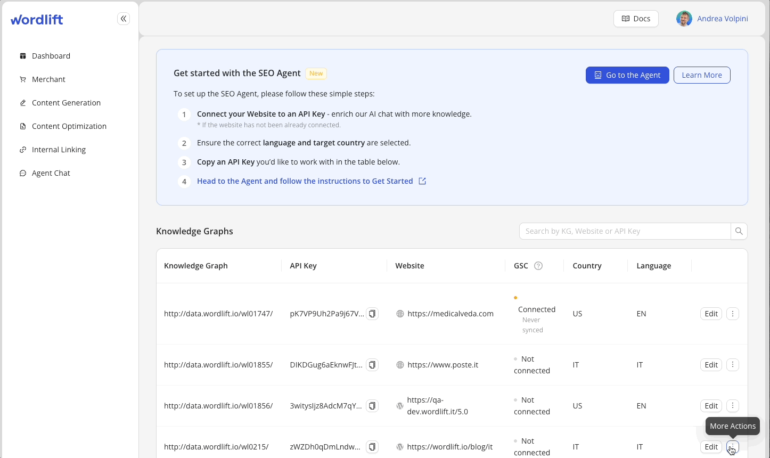Screen dimensions: 770x458
Task: Edit the wl01747 knowledge graph row
Action: click(x=711, y=314)
